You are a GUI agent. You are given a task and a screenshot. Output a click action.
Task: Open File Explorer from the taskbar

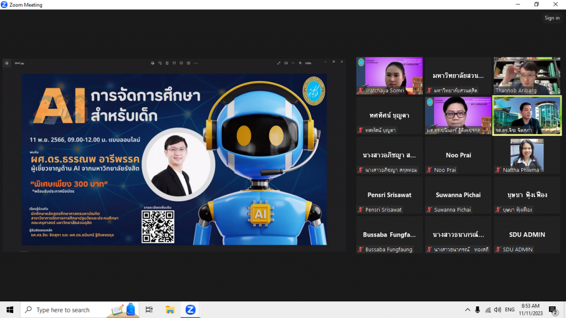pos(170,310)
